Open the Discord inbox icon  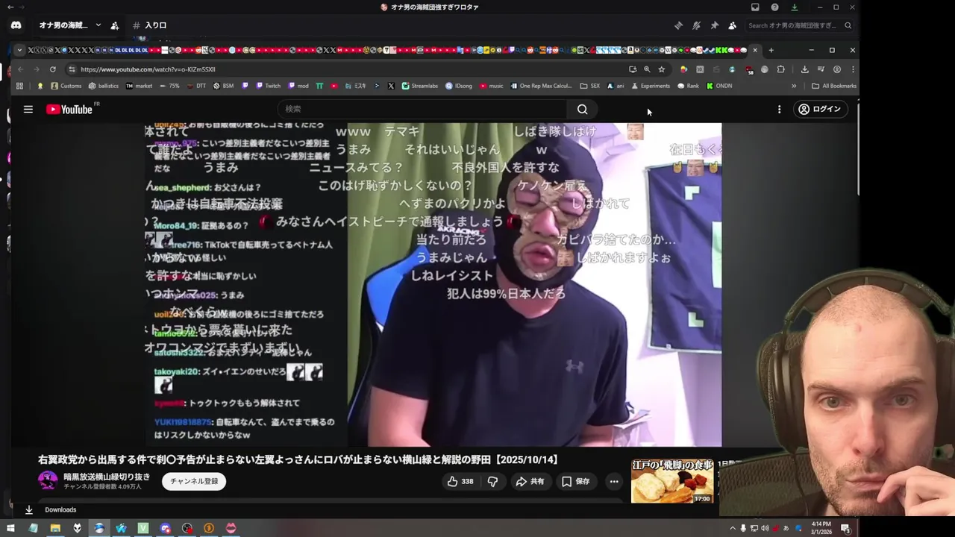click(x=755, y=7)
